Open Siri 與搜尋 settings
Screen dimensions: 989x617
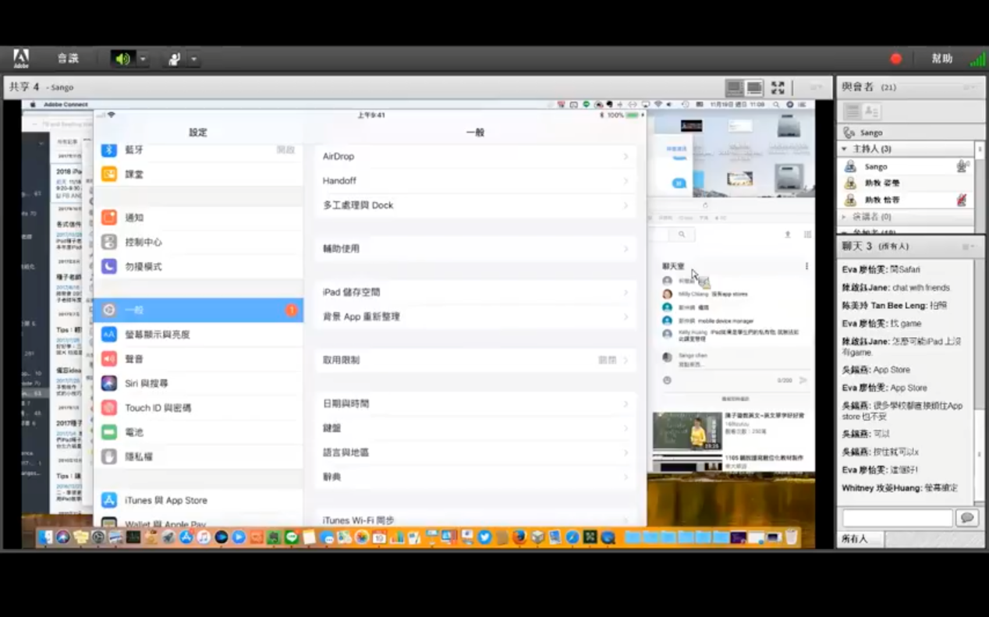tap(198, 383)
